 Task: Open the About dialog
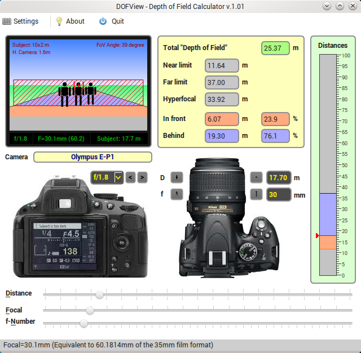click(x=70, y=21)
